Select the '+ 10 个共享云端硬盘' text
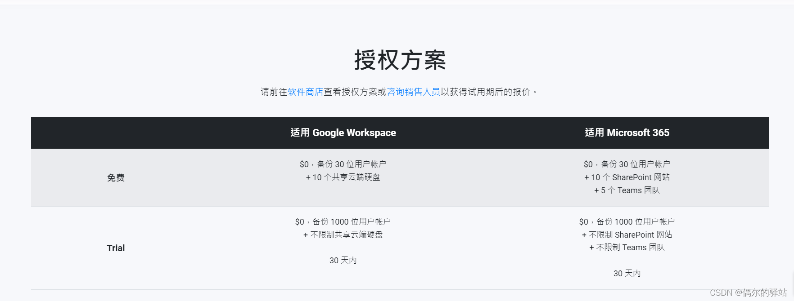 343,177
